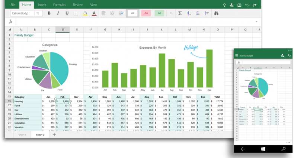Viewport: 294px width, 158px height.
Task: Click the fill color bucket icon
Action: click(x=85, y=13)
